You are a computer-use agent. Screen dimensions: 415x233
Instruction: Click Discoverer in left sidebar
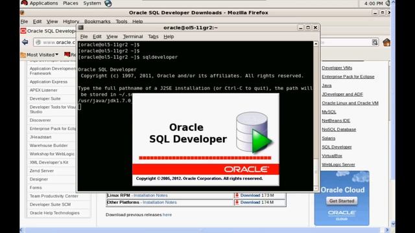coord(40,120)
